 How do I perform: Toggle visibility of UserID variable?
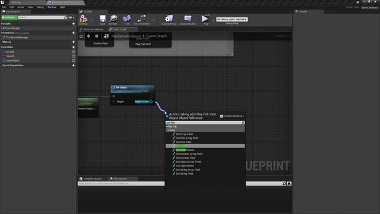pyautogui.click(x=74, y=56)
